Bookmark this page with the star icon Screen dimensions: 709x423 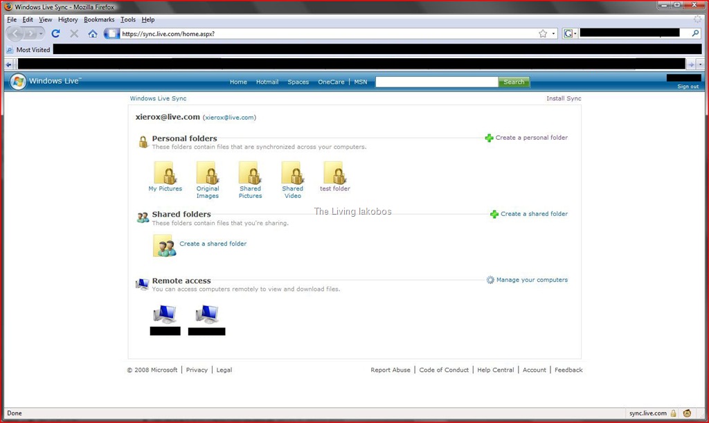pos(543,33)
